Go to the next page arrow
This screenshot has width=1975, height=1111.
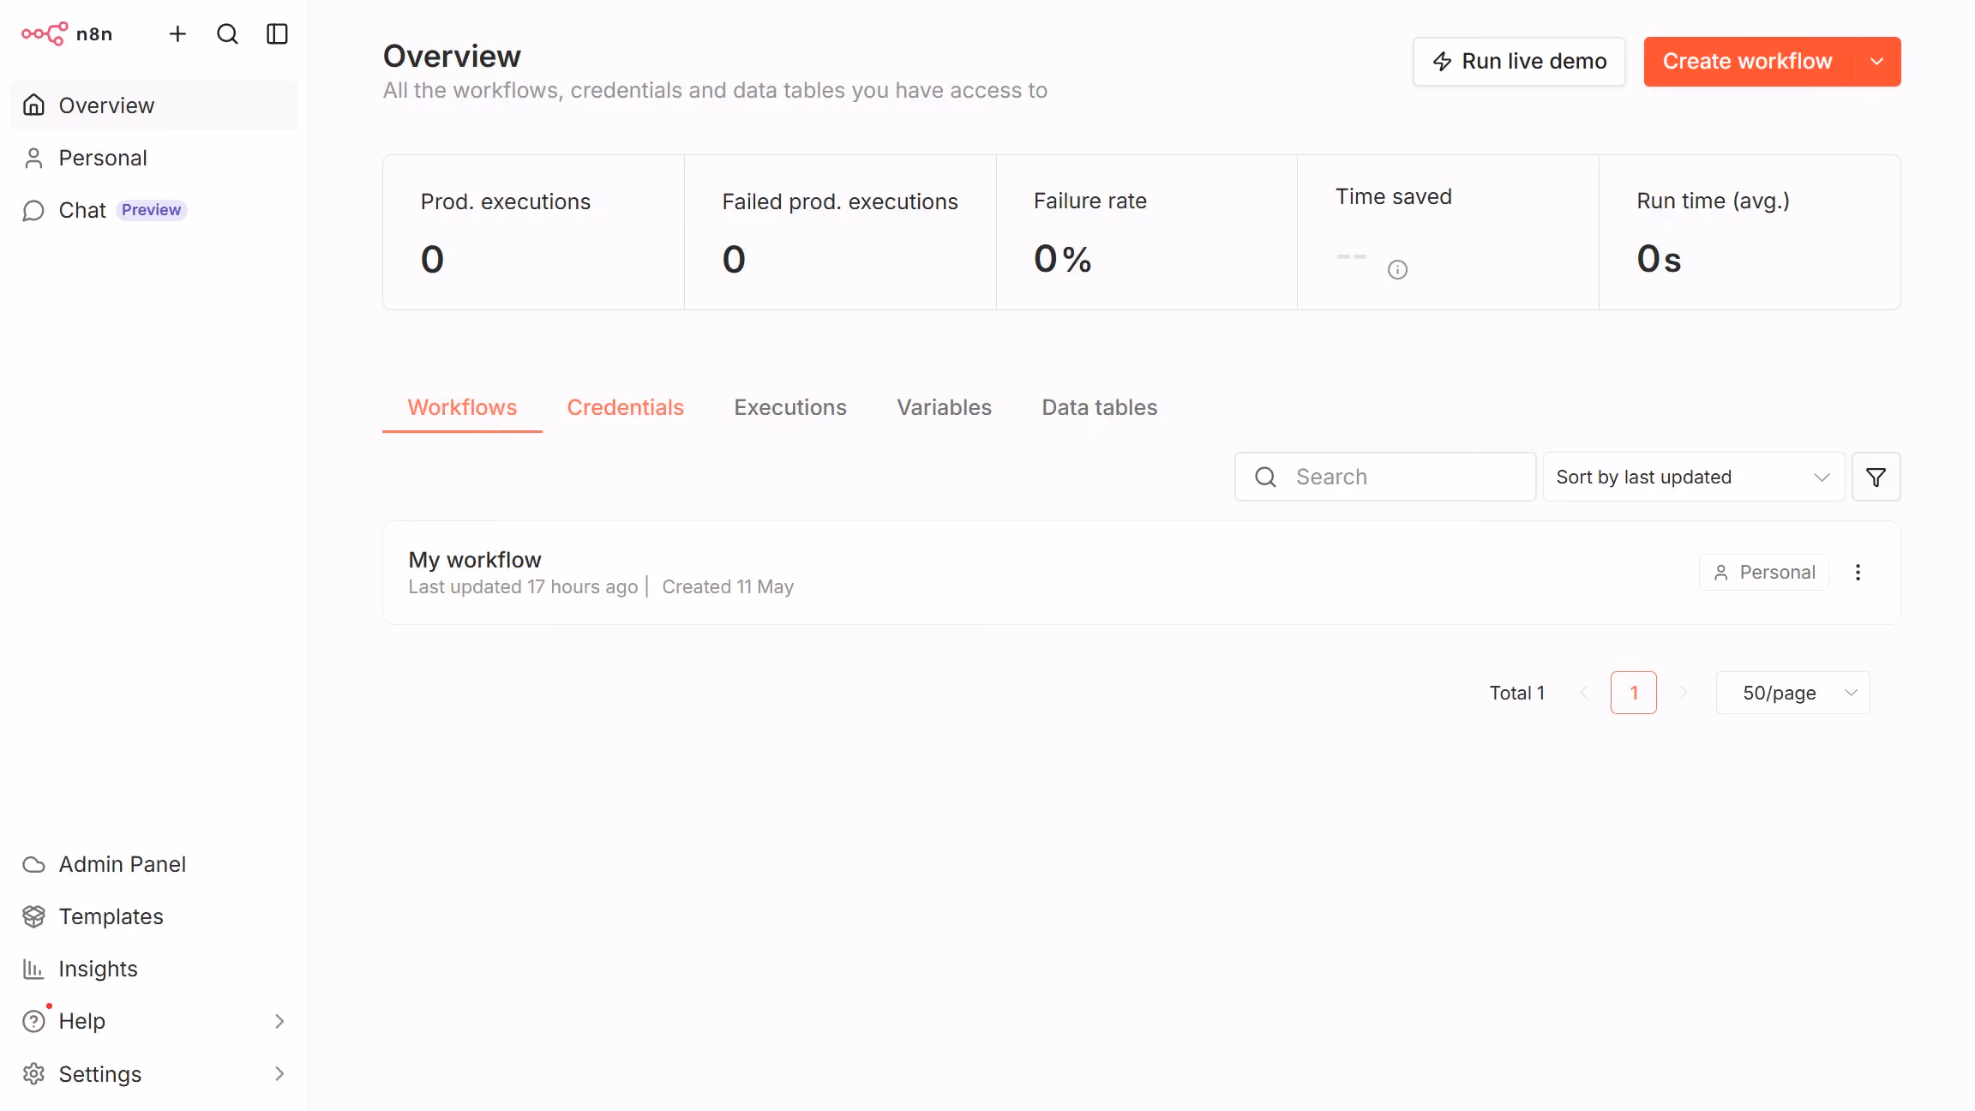coord(1684,693)
